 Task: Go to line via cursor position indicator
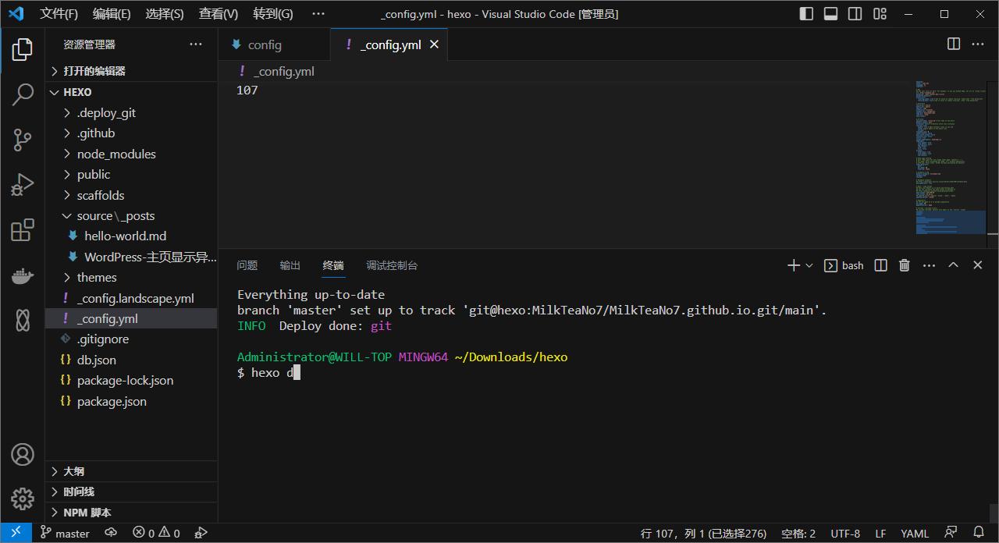point(703,534)
